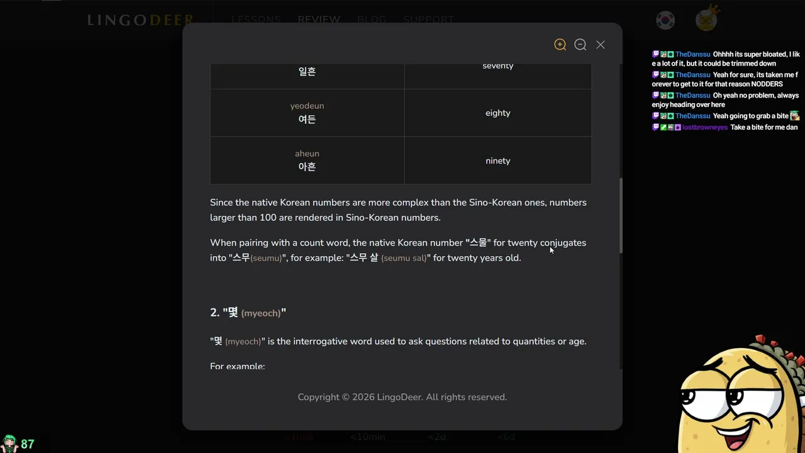Zoom out using the magnifier-minus icon
The width and height of the screenshot is (805, 453).
pos(580,45)
